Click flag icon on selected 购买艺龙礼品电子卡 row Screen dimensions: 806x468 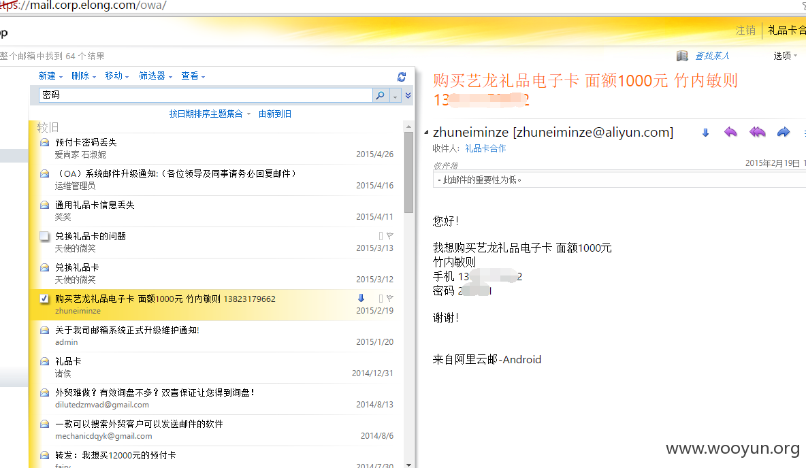[x=390, y=298]
